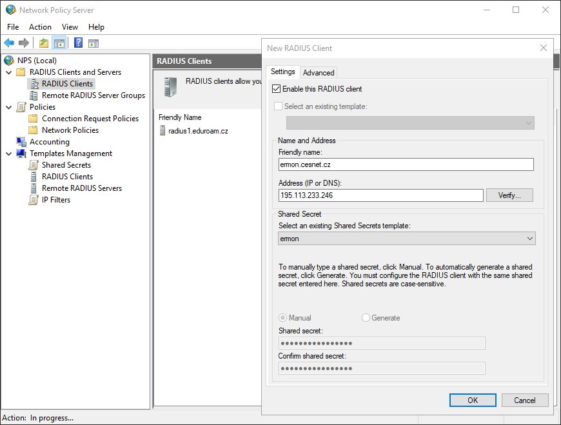The height and width of the screenshot is (425, 561).
Task: Click the Shared Secrets template icon
Action: tap(34, 165)
